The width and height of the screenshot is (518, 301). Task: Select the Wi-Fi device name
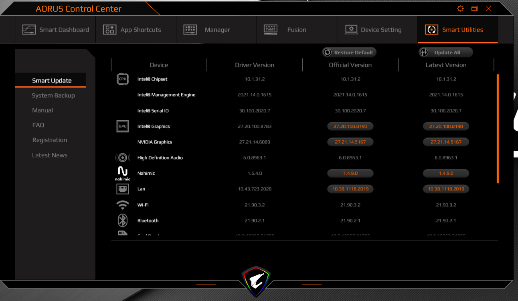(143, 205)
